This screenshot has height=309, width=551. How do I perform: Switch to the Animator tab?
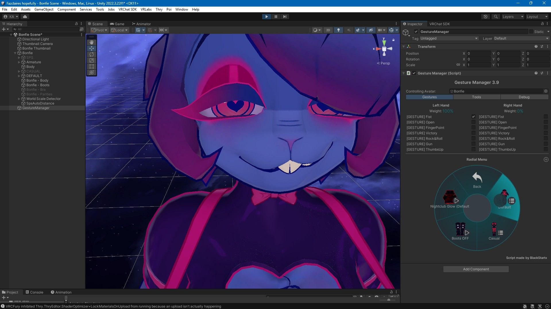[x=141, y=24]
